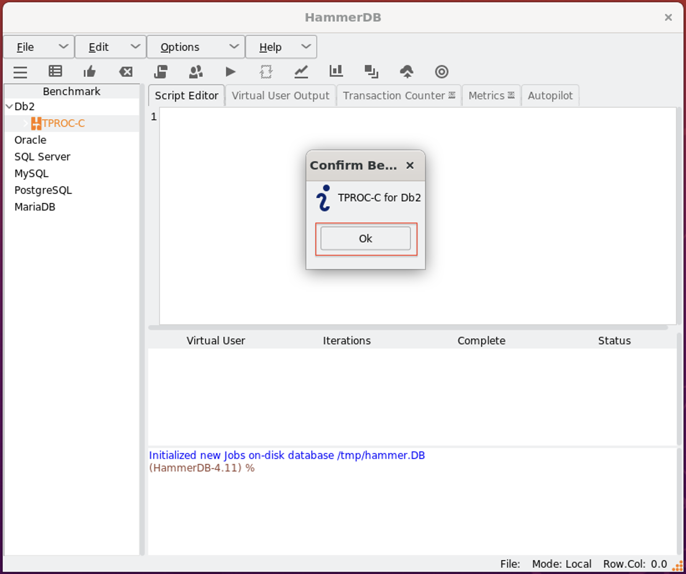
Task: Open the Options menu
Action: [x=196, y=47]
